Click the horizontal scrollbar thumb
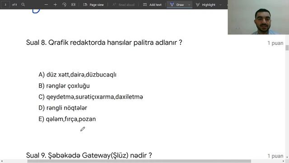Image resolution: width=289 pixels, height=163 pixels. (x=139, y=161)
